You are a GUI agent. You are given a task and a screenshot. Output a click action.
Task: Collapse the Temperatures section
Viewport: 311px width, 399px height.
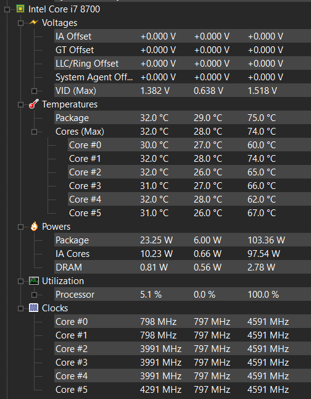click(x=20, y=104)
